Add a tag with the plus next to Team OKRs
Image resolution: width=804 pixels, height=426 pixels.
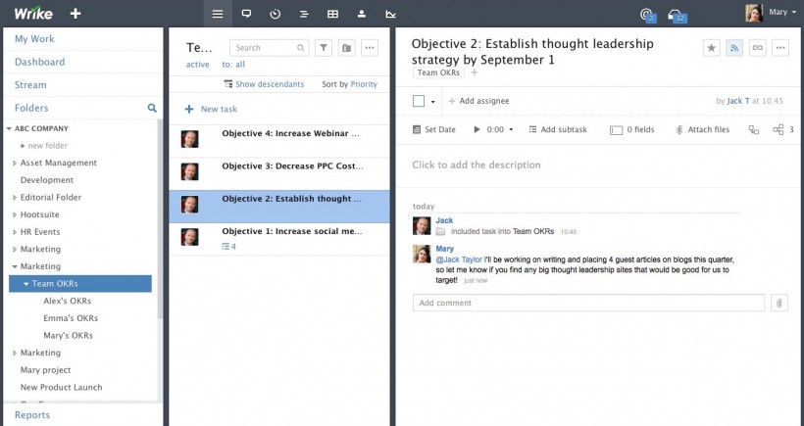click(475, 72)
